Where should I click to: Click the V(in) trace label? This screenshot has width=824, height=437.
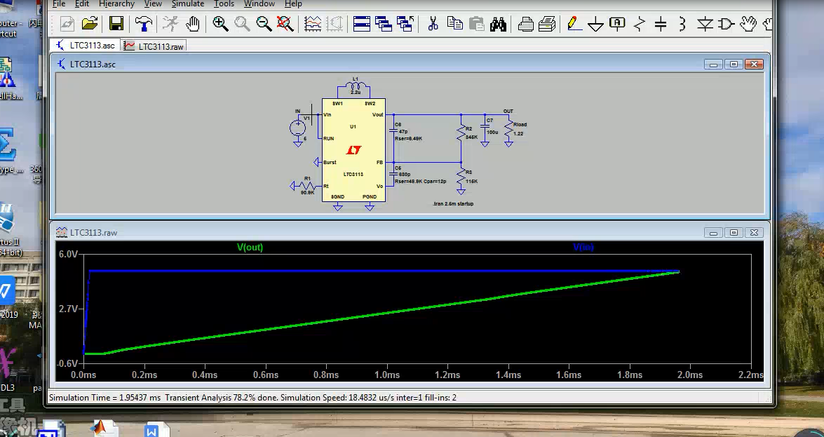(x=583, y=247)
